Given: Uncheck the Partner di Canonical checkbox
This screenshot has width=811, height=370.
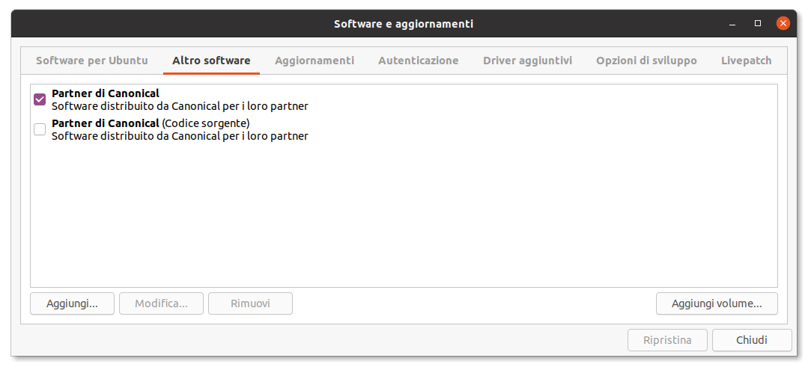Looking at the screenshot, I should tap(40, 99).
